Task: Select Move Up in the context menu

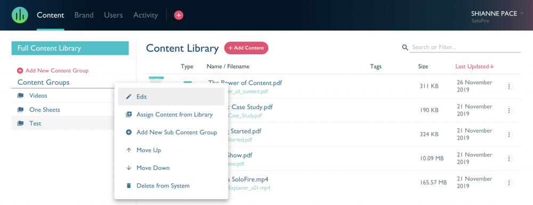Action: click(171, 150)
